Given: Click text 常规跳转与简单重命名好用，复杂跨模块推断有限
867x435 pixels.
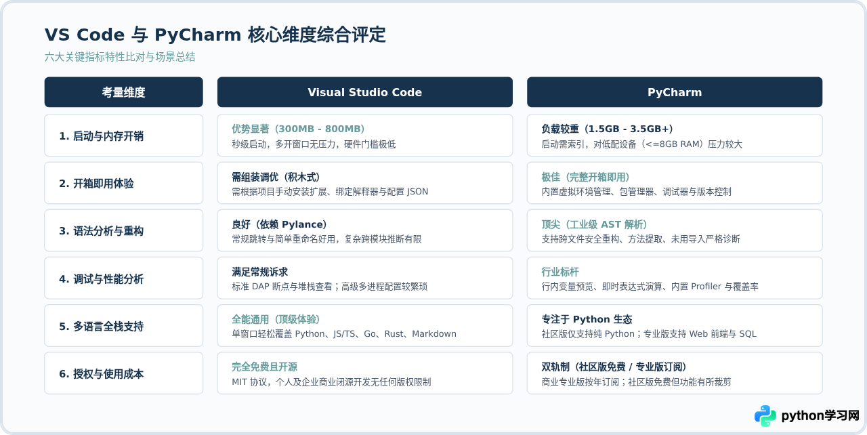Looking at the screenshot, I should pos(326,239).
